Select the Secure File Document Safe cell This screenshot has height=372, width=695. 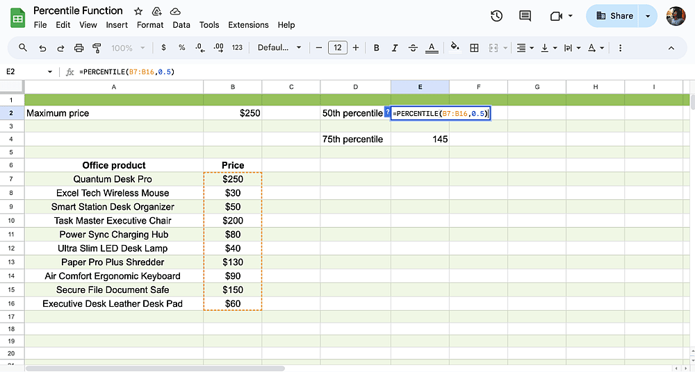[x=114, y=289]
